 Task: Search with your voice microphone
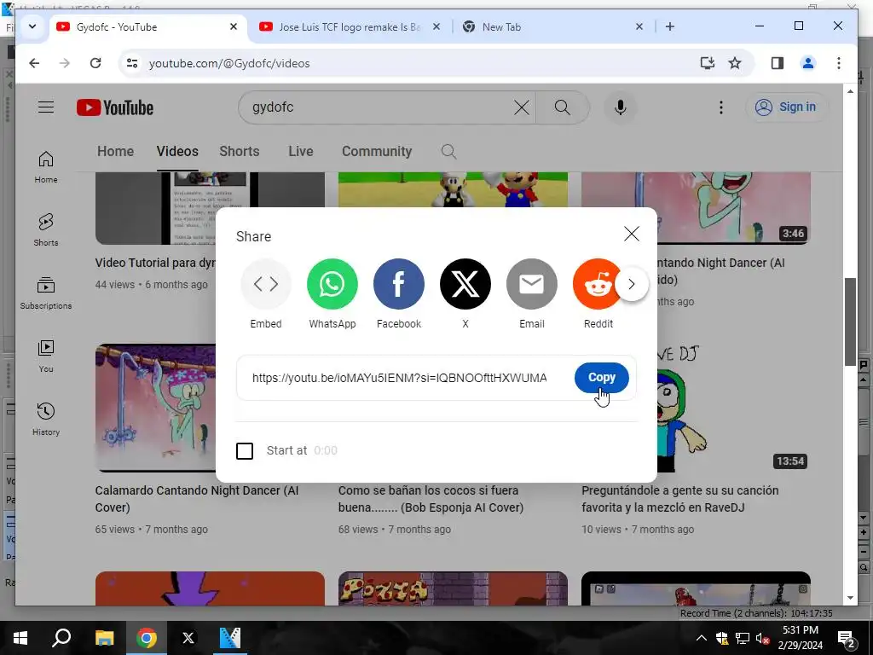(621, 107)
